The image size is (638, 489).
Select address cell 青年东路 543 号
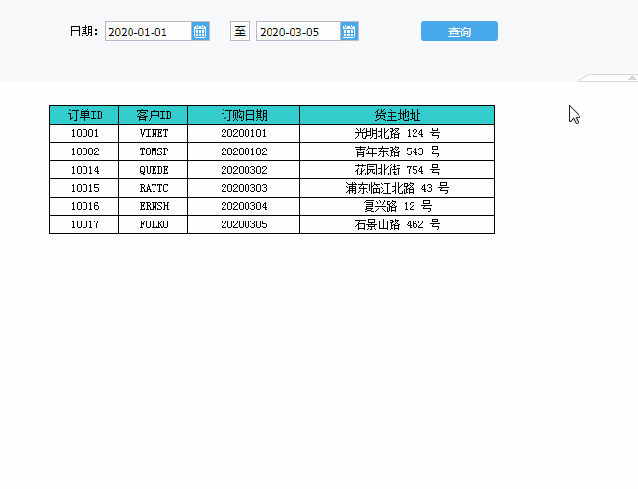click(x=397, y=151)
